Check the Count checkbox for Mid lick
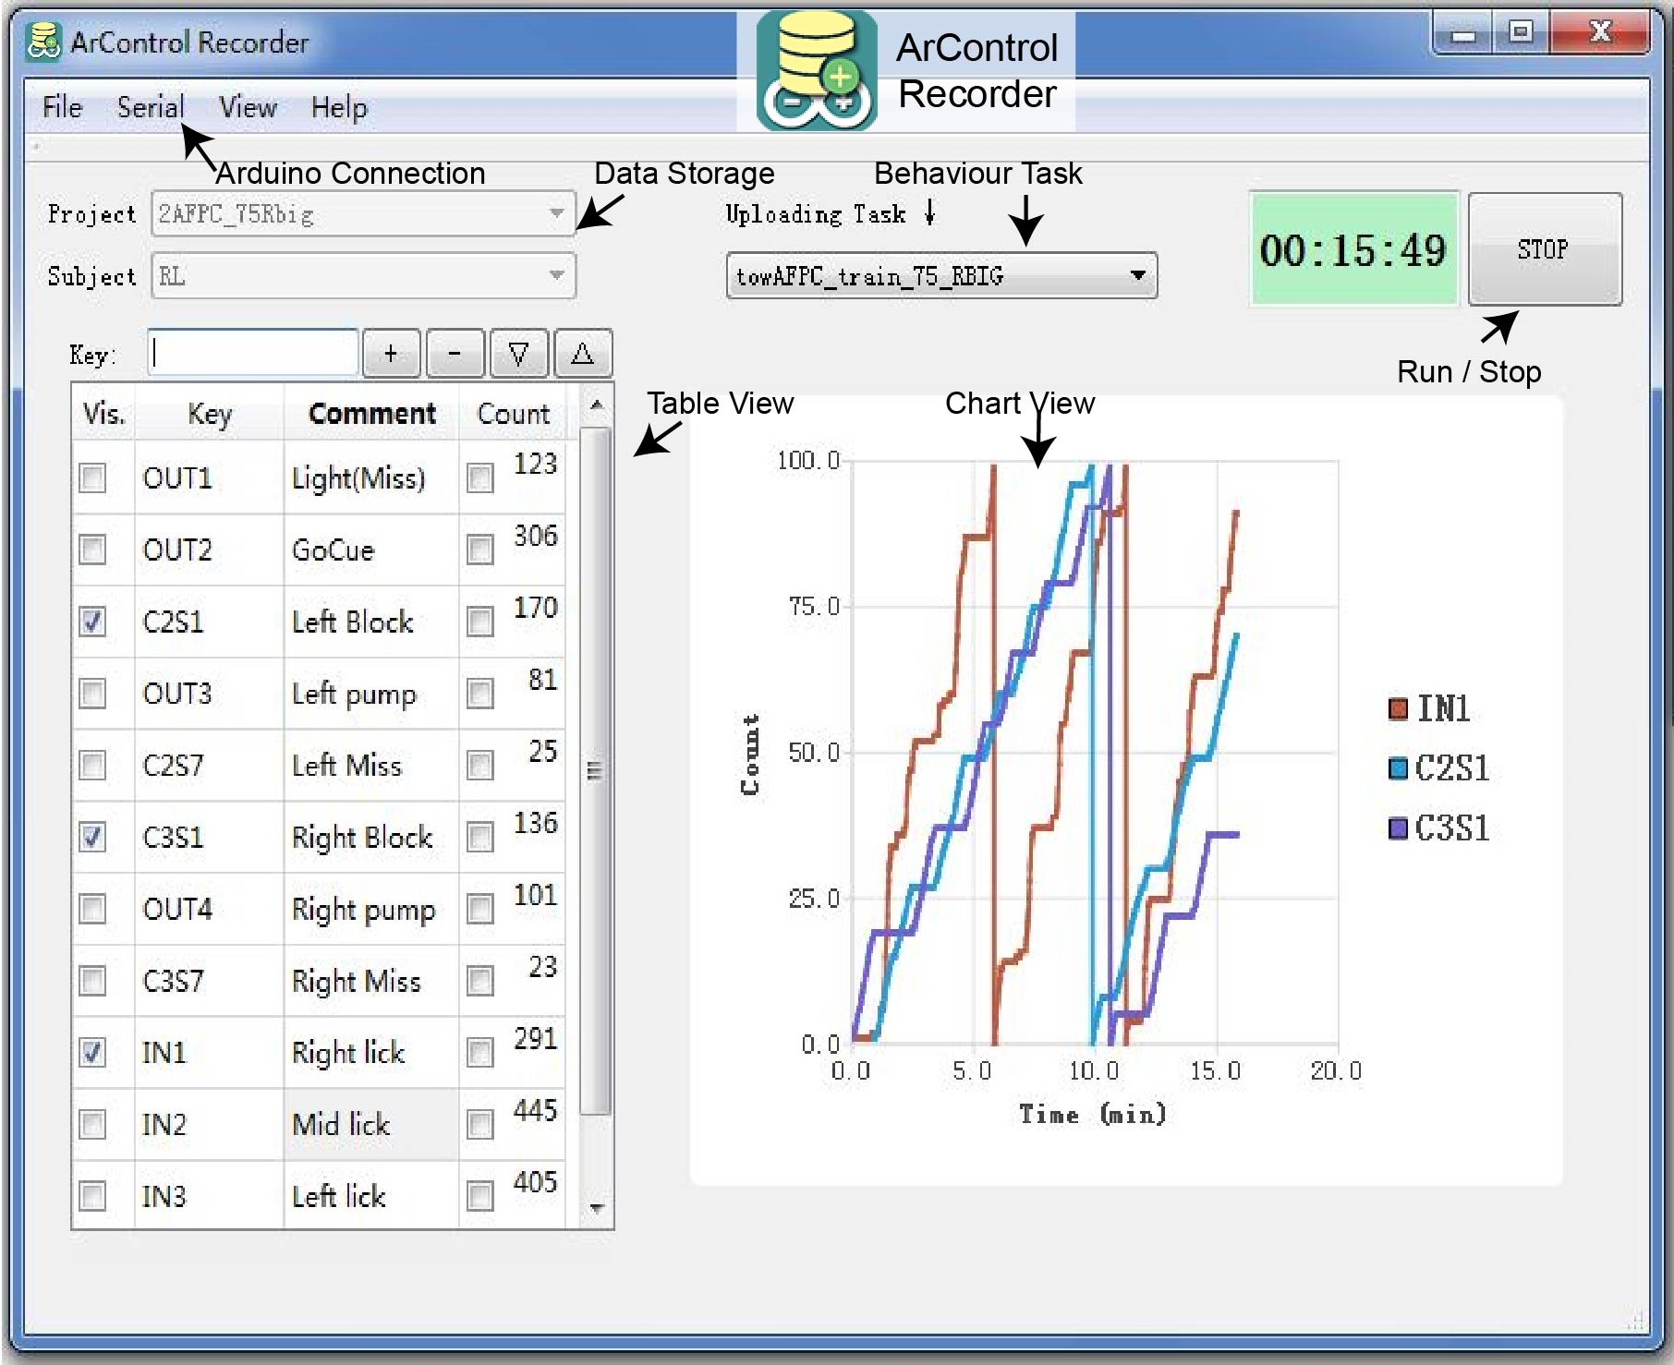Screen dimensions: 1674x1365 [480, 1125]
